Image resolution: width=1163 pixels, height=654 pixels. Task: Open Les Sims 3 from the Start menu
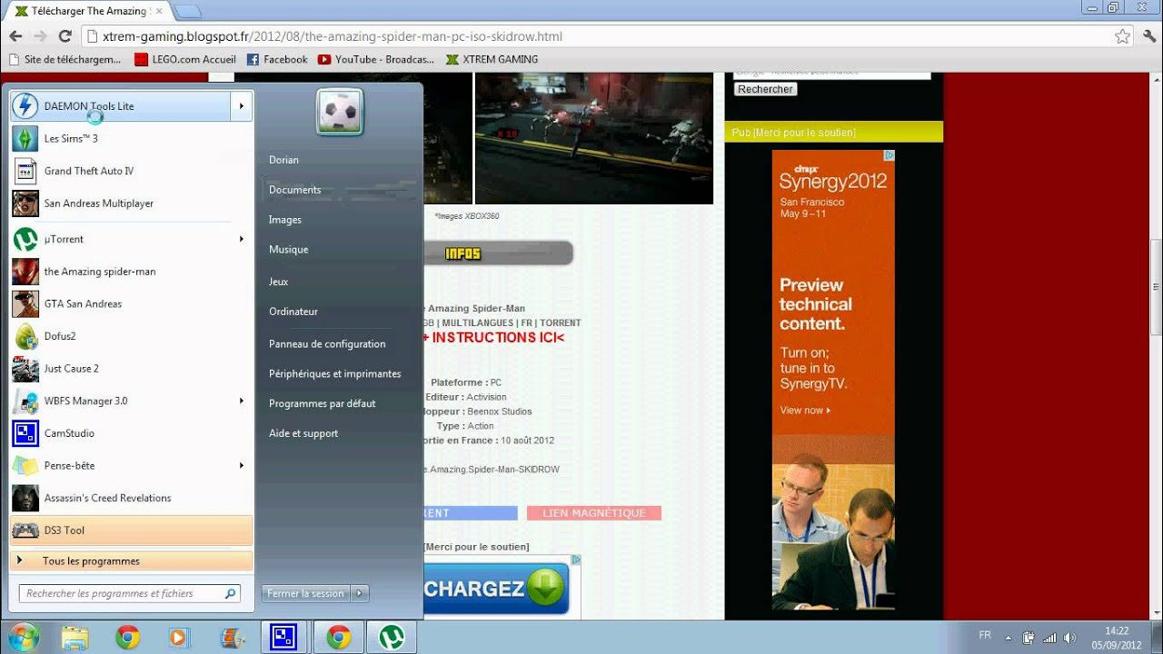131,139
